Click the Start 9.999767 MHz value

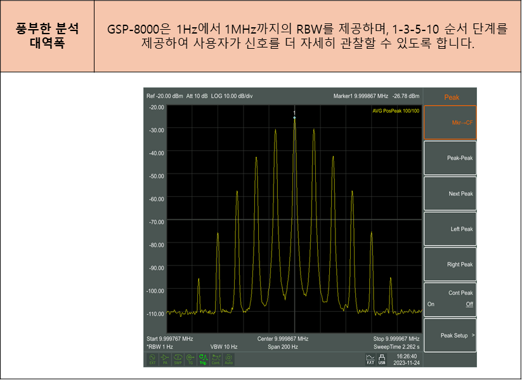170,339
